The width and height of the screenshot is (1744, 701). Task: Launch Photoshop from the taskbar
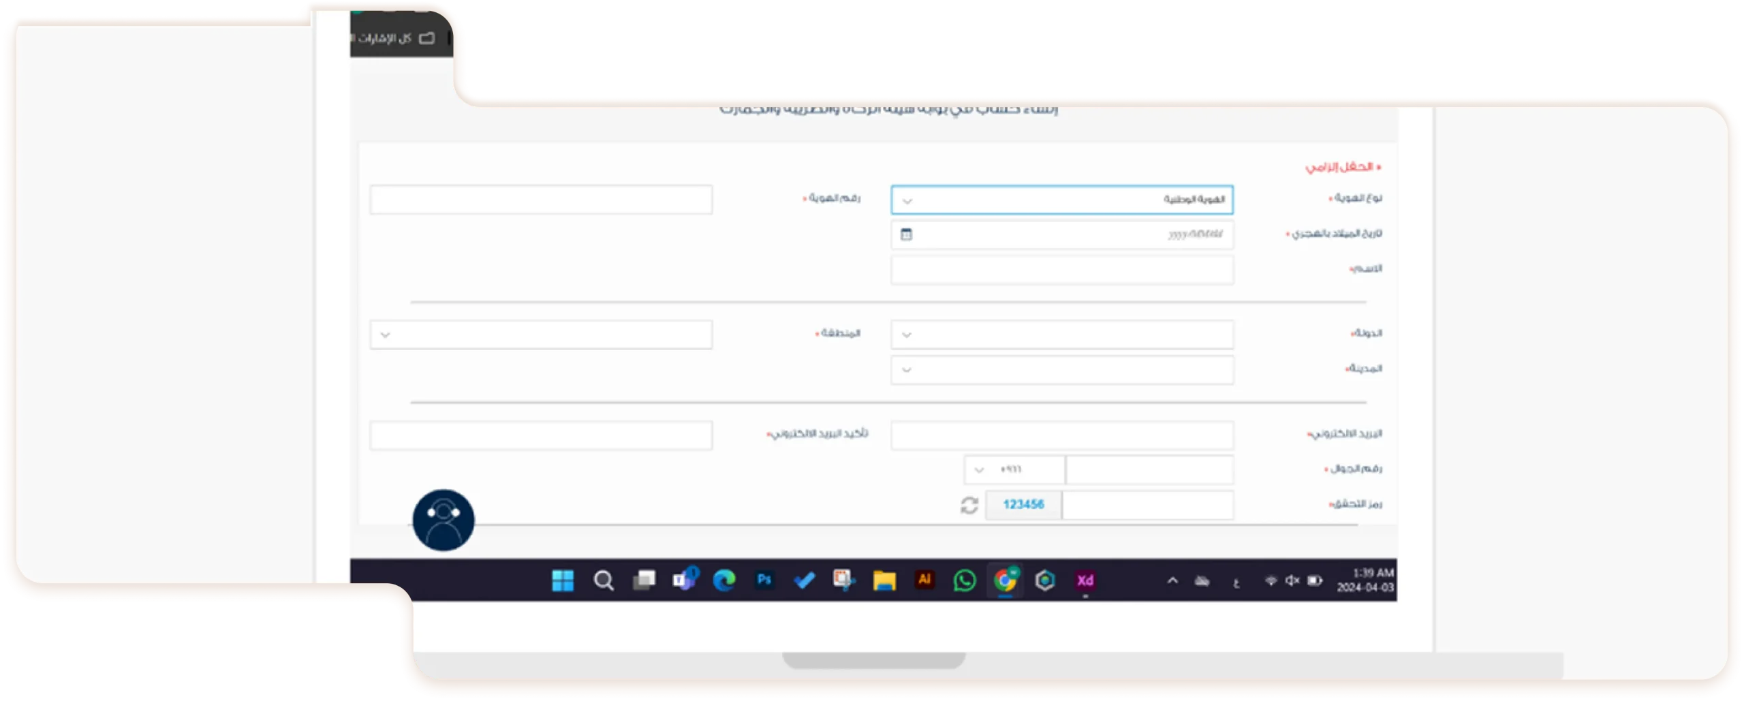pos(764,580)
